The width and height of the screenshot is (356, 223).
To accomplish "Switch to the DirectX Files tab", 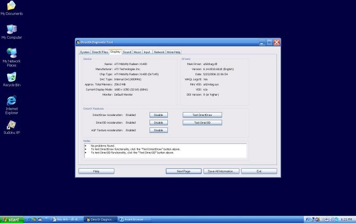I will coord(100,52).
